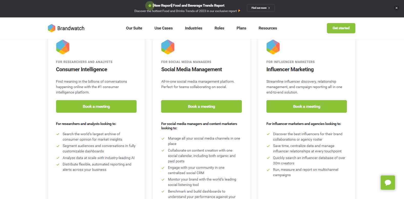The width and height of the screenshot is (404, 199).
Task: Click the Consumer Intelligence hexagon icon
Action: pos(63,47)
